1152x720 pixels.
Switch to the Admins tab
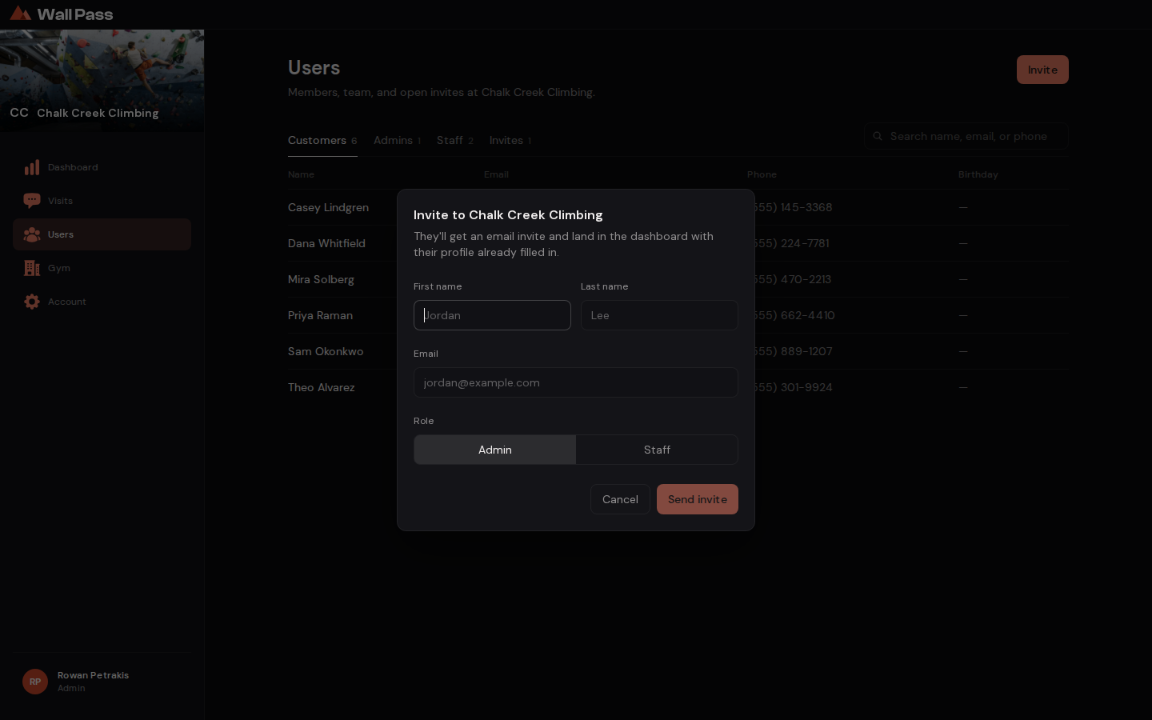pyautogui.click(x=397, y=141)
